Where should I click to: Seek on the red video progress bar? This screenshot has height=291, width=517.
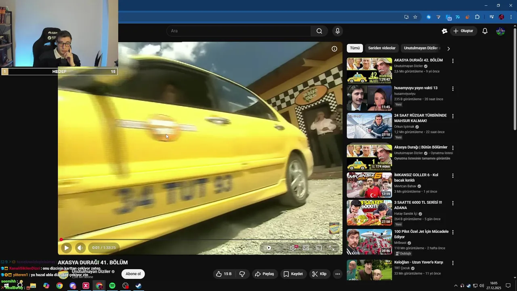point(200,240)
